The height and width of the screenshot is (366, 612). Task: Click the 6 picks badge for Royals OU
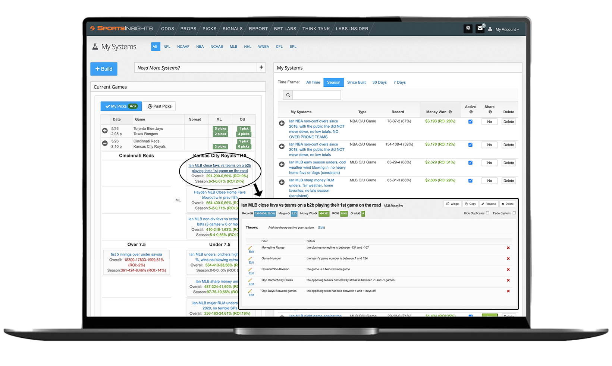coord(244,147)
